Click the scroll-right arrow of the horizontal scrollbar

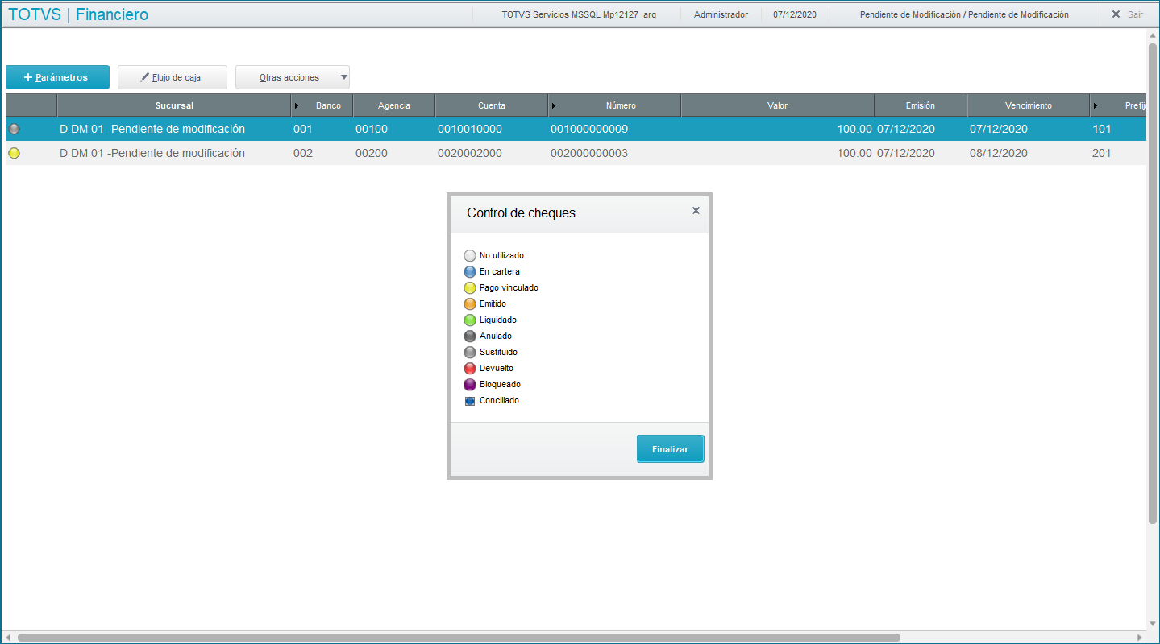click(x=1141, y=638)
